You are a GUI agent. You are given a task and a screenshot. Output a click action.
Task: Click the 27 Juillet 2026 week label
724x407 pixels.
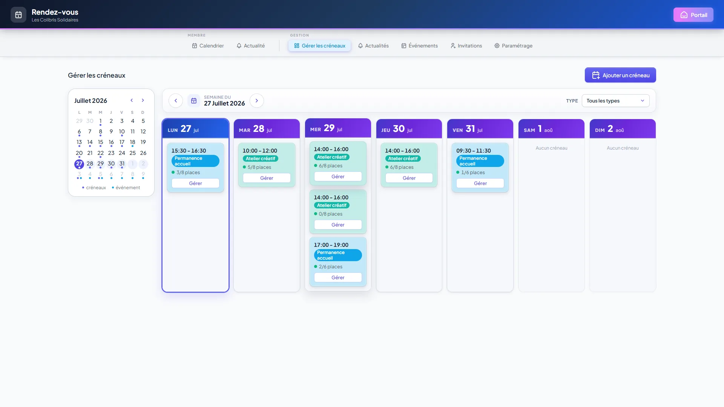(224, 104)
